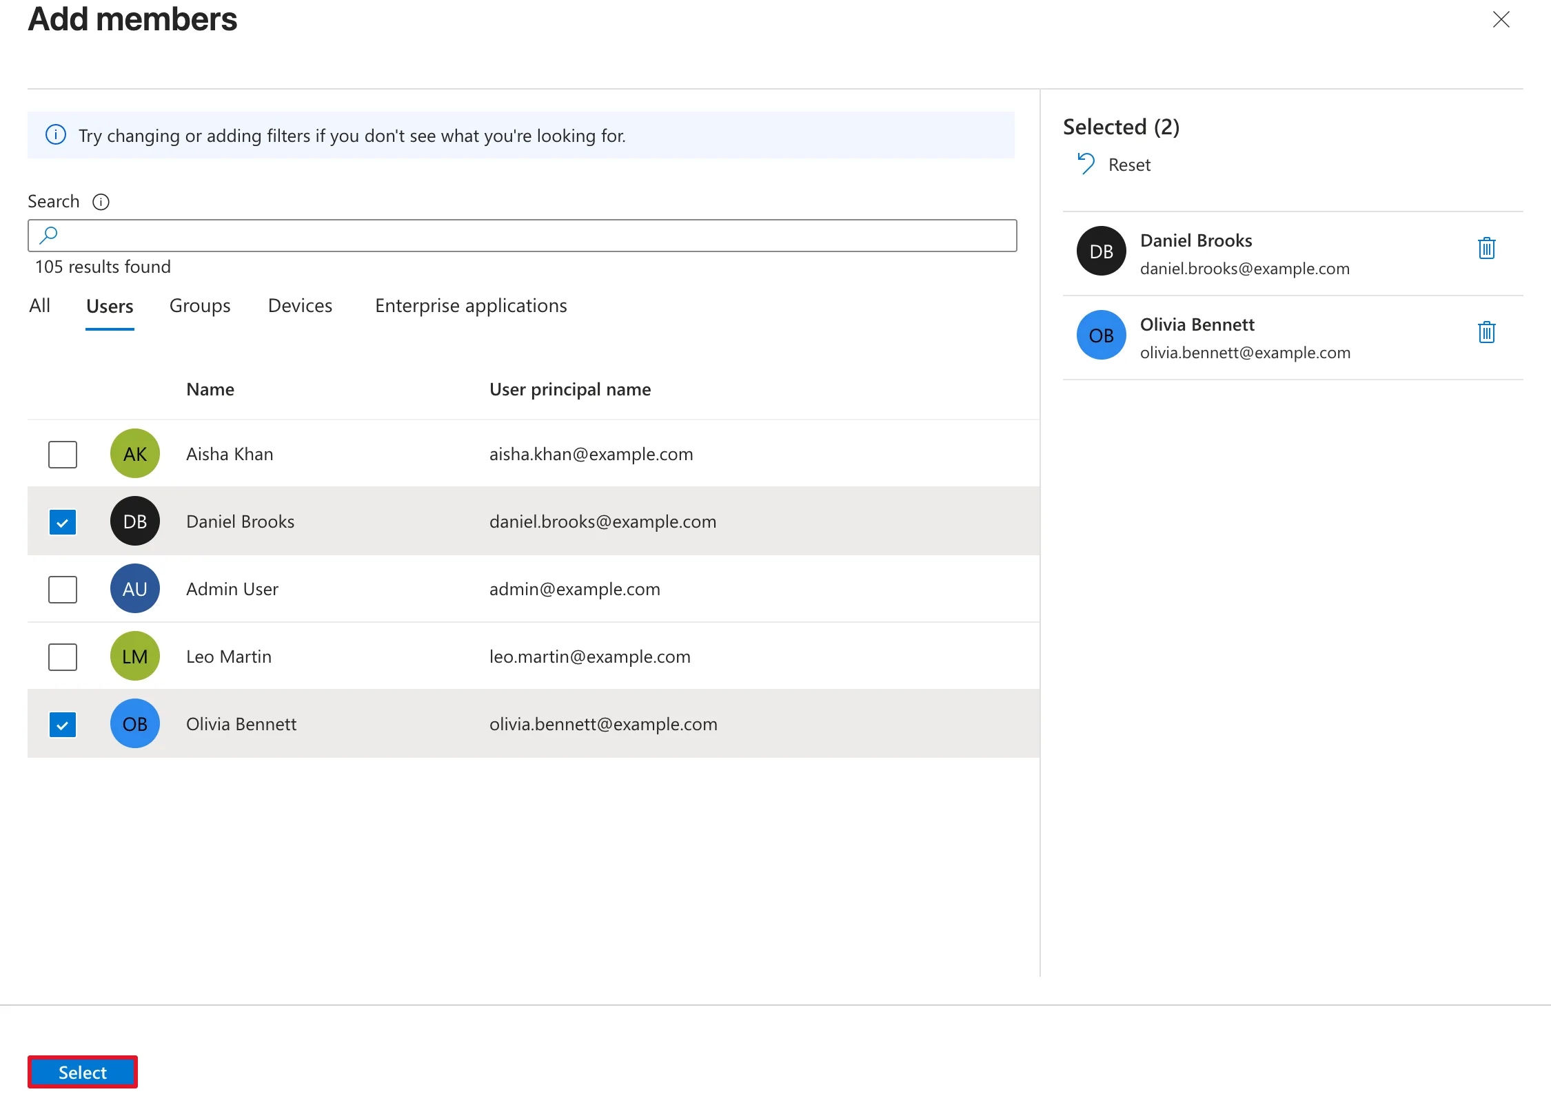This screenshot has height=1116, width=1551.
Task: Click the magnifier icon in search box
Action: pos(48,235)
